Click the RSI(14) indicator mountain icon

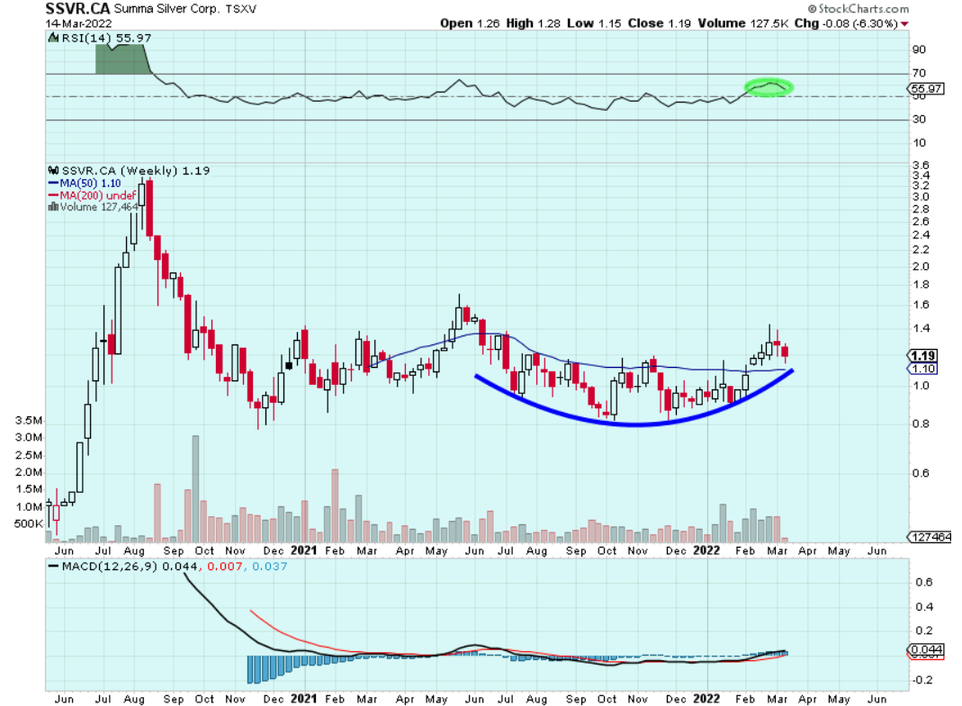pos(53,38)
